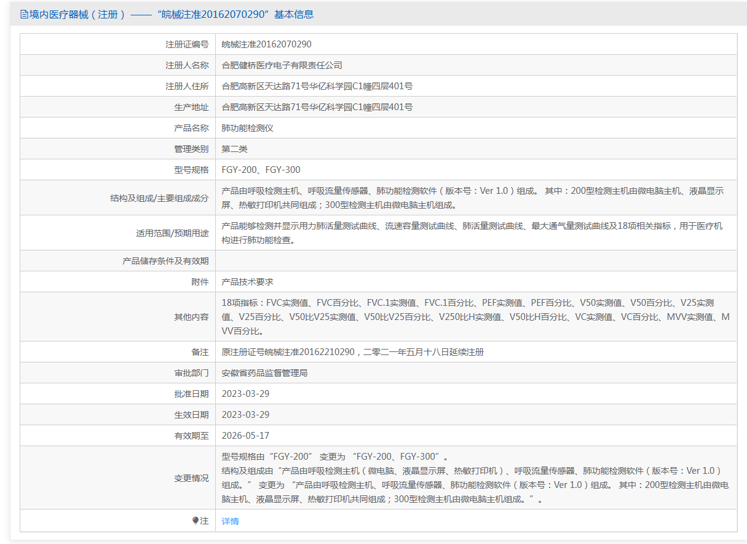747x544 pixels.
Task: Click the 型号规格 label
Action: [191, 170]
